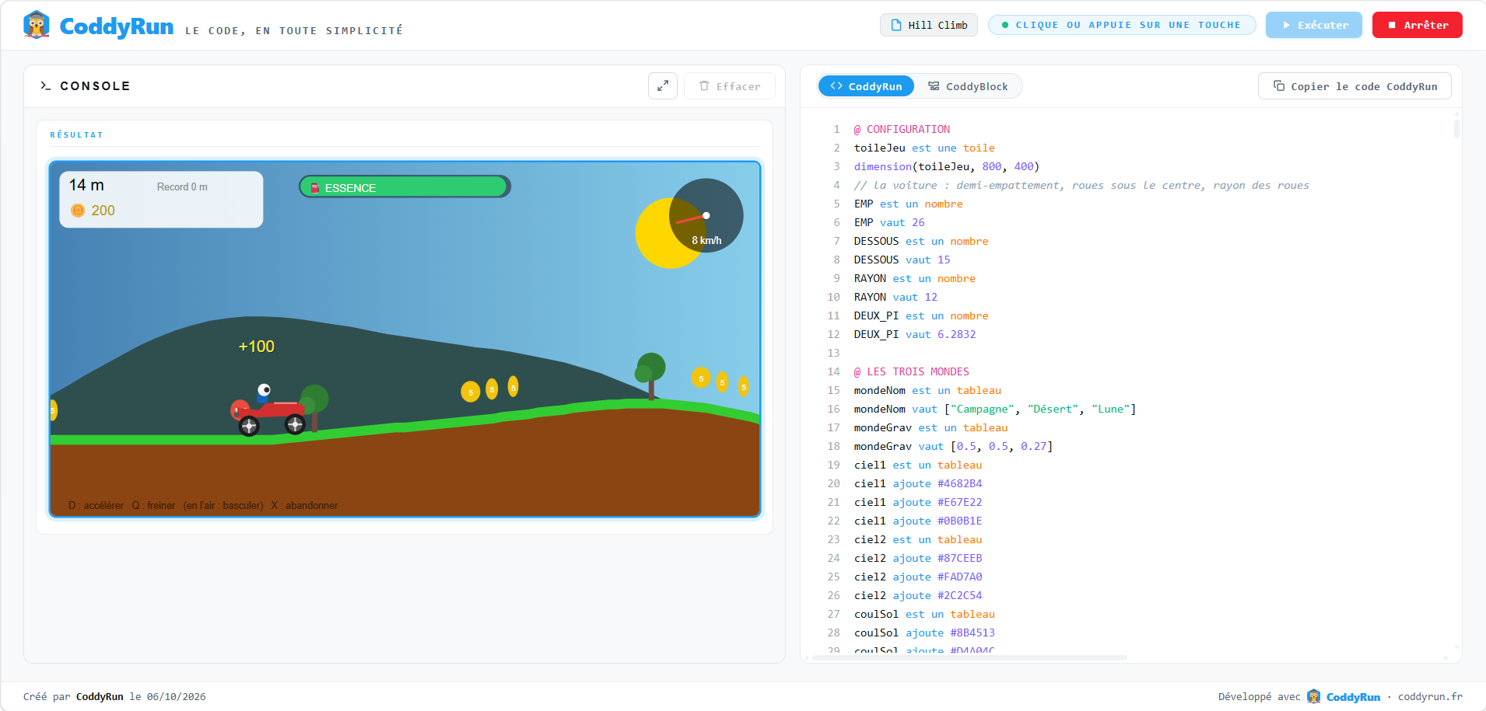Expand the console to fullscreen
This screenshot has height=711, width=1486.
tap(663, 86)
